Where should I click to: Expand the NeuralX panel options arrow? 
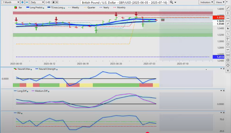[221, 69]
